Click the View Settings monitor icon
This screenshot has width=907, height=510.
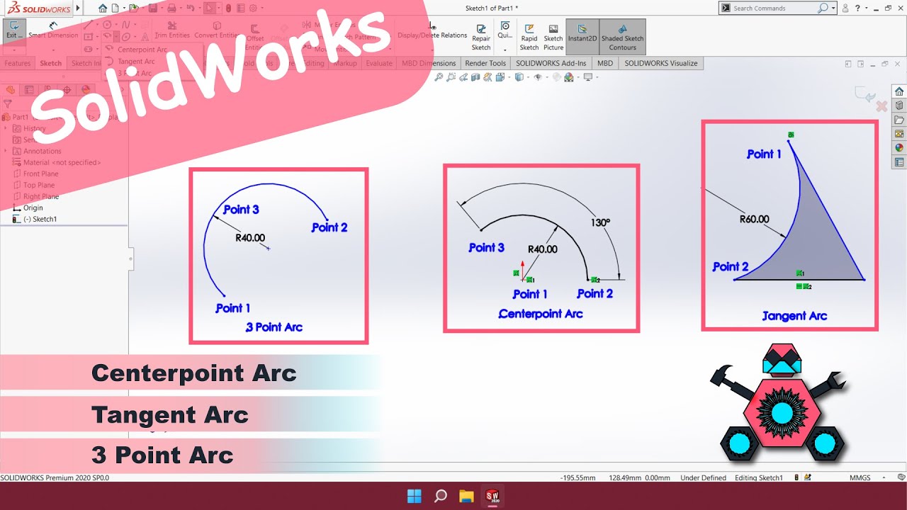tap(587, 77)
